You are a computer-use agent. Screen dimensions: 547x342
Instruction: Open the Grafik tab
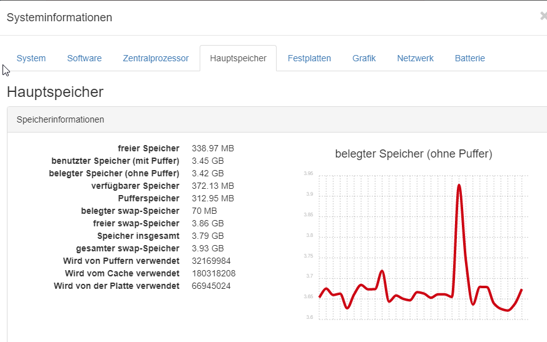(364, 58)
